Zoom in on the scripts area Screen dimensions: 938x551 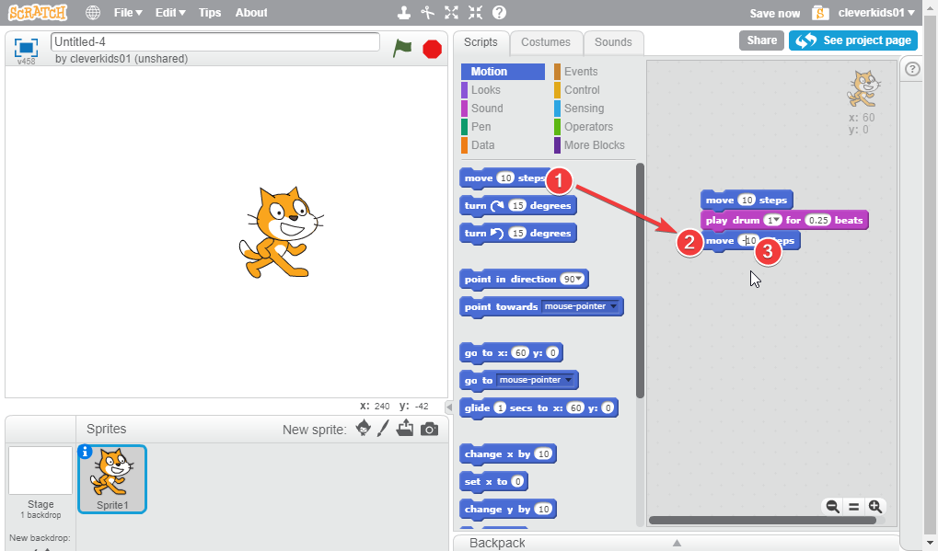[x=875, y=507]
